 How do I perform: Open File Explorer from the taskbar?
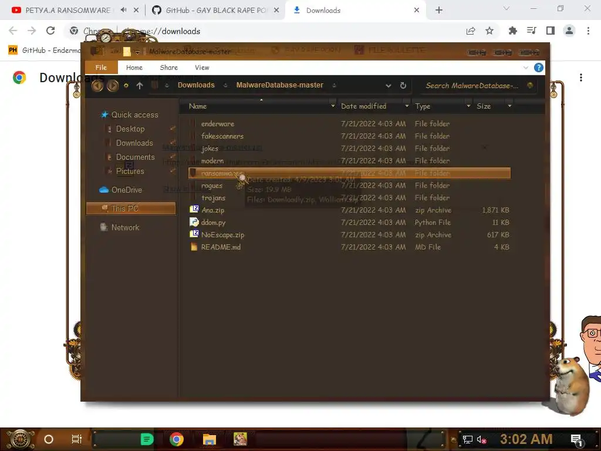point(210,439)
